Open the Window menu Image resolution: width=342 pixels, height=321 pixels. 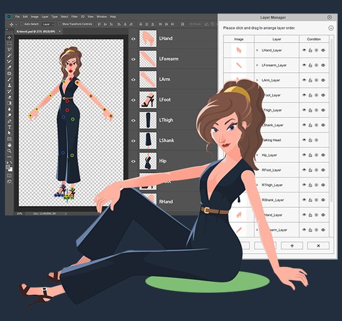pyautogui.click(x=101, y=17)
